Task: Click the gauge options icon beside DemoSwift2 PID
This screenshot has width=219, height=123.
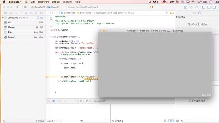Action: [38, 18]
